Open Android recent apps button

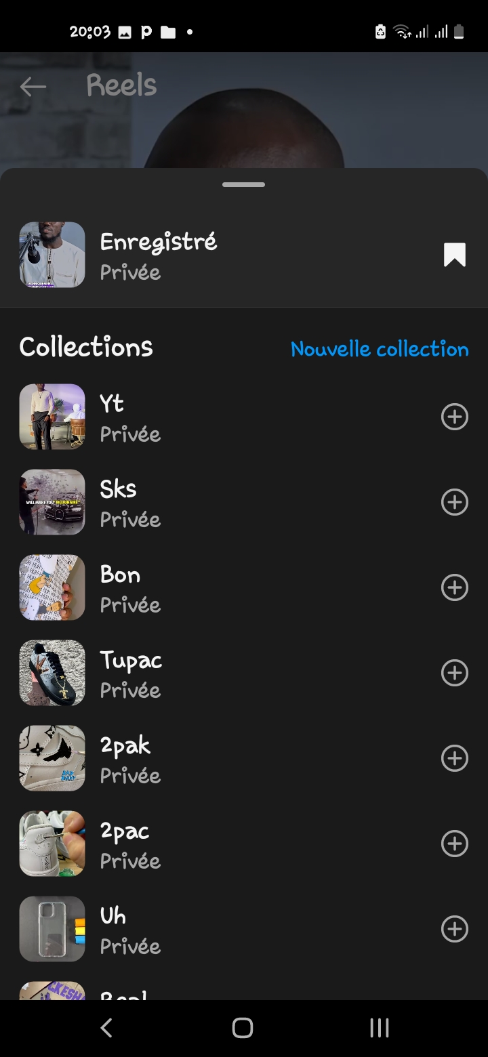click(x=379, y=1028)
